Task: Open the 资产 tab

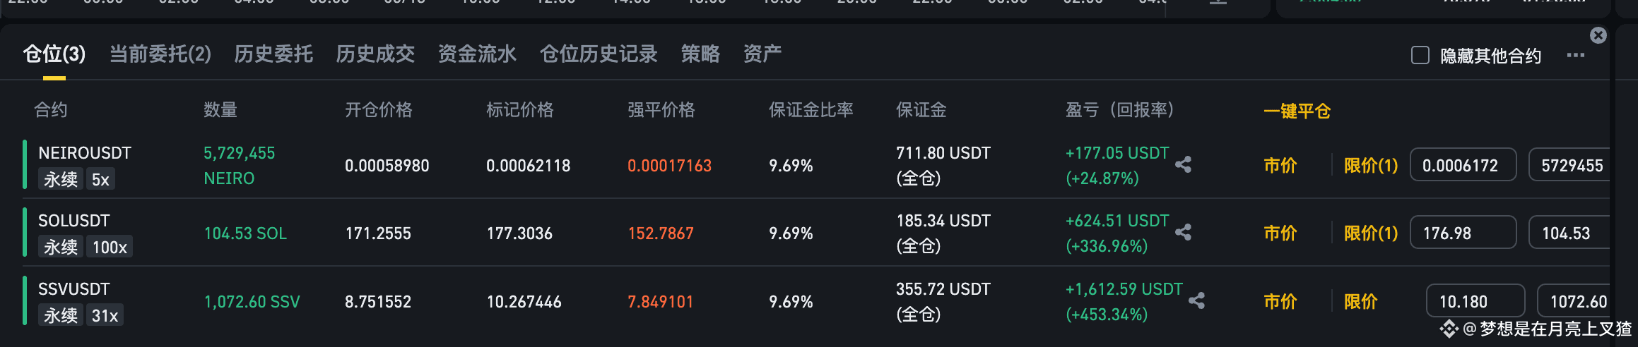Action: (762, 54)
